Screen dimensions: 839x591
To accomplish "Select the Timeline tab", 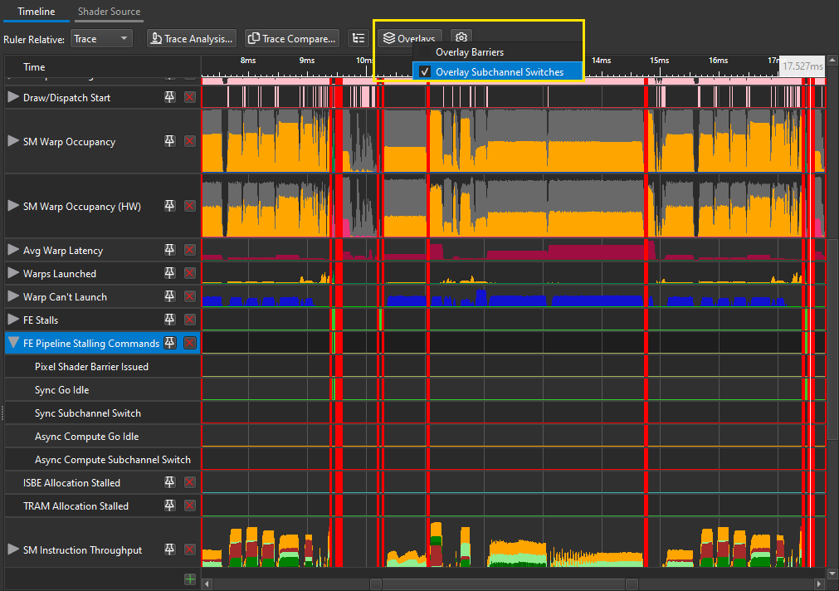I will (35, 12).
